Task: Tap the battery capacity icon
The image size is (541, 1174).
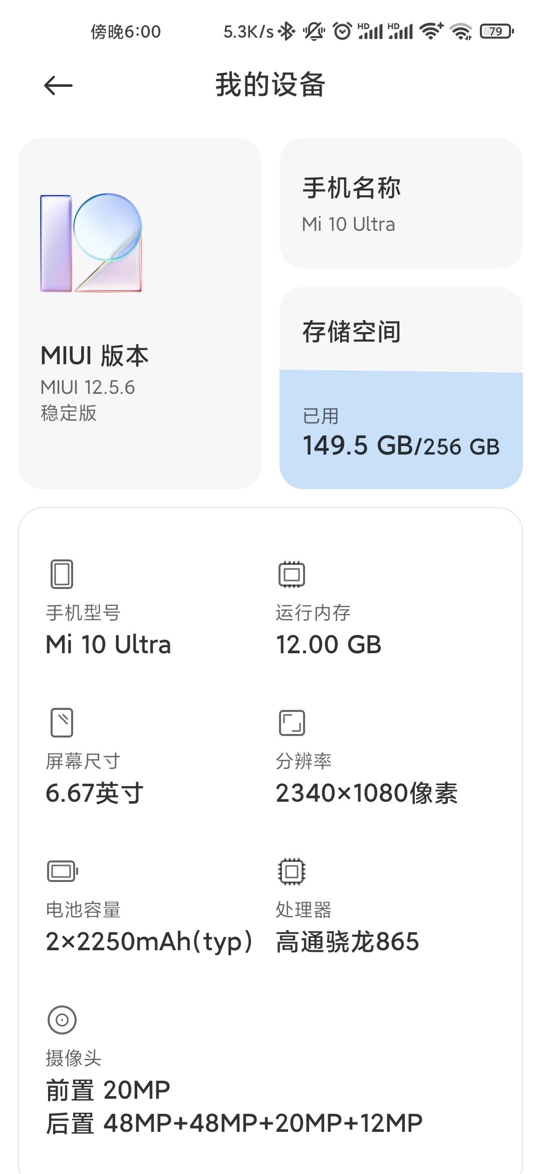Action: [62, 871]
